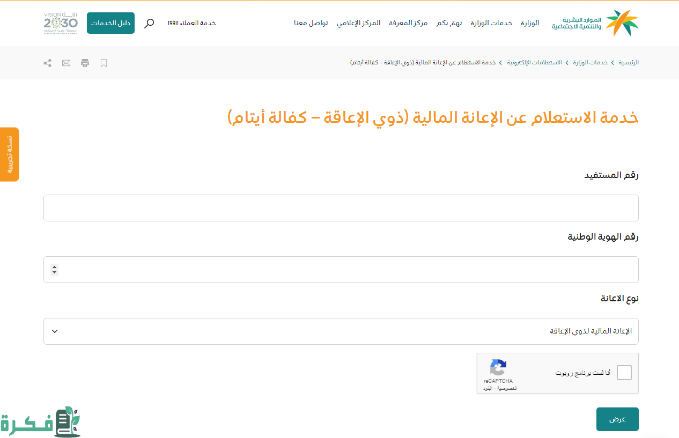Click the reCAPTCHA logo icon
The image size is (679, 438).
pyautogui.click(x=498, y=368)
